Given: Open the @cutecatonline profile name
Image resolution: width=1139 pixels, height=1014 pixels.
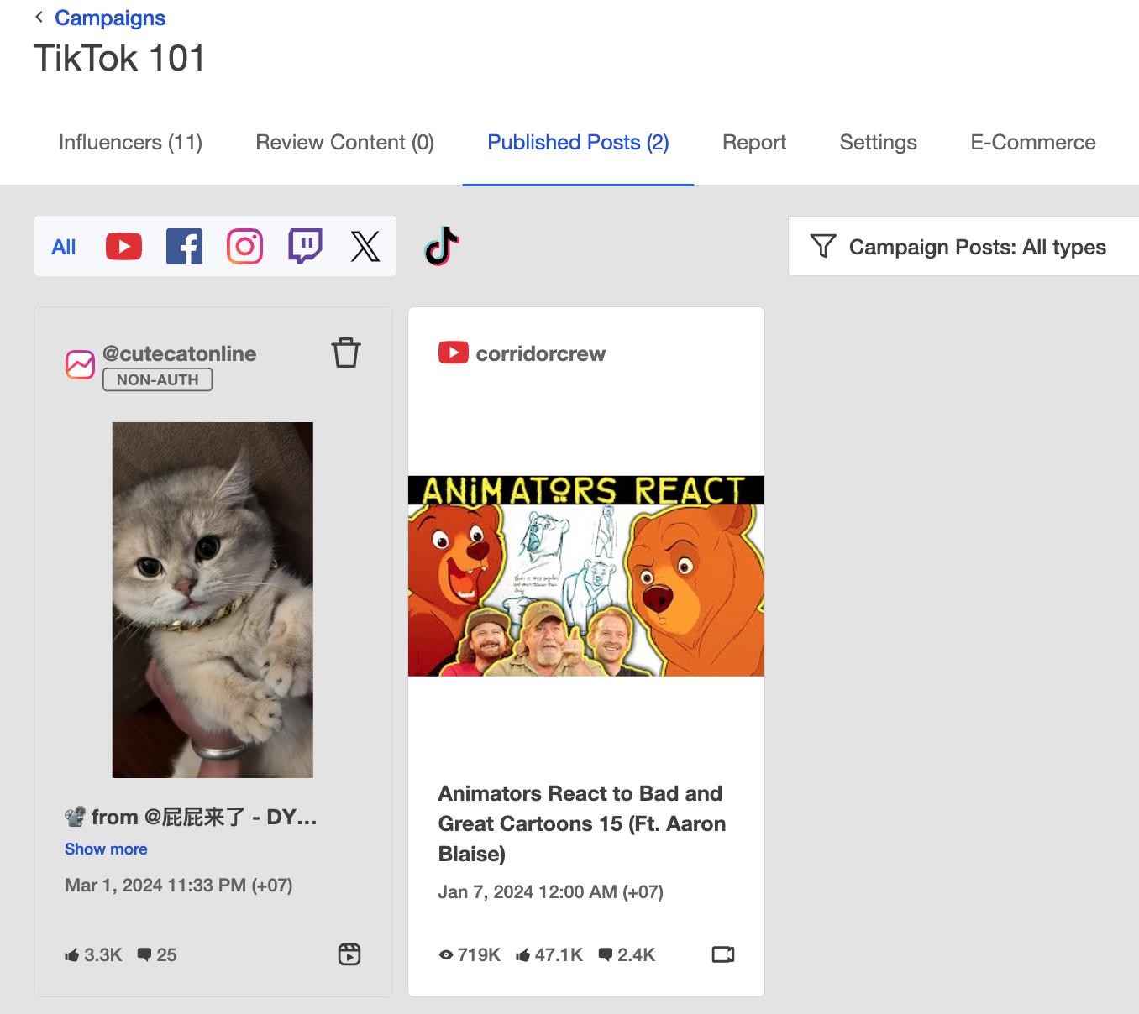Looking at the screenshot, I should click(180, 353).
